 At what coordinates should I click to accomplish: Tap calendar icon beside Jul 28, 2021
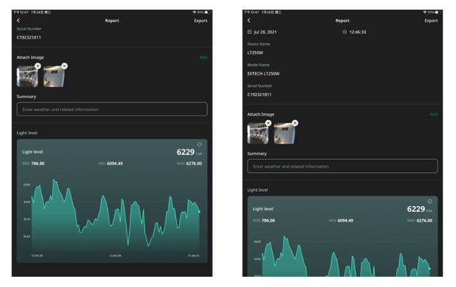(250, 32)
